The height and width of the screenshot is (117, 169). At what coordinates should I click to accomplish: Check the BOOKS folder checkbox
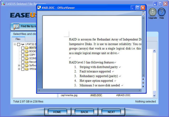pyautogui.click(x=23, y=51)
